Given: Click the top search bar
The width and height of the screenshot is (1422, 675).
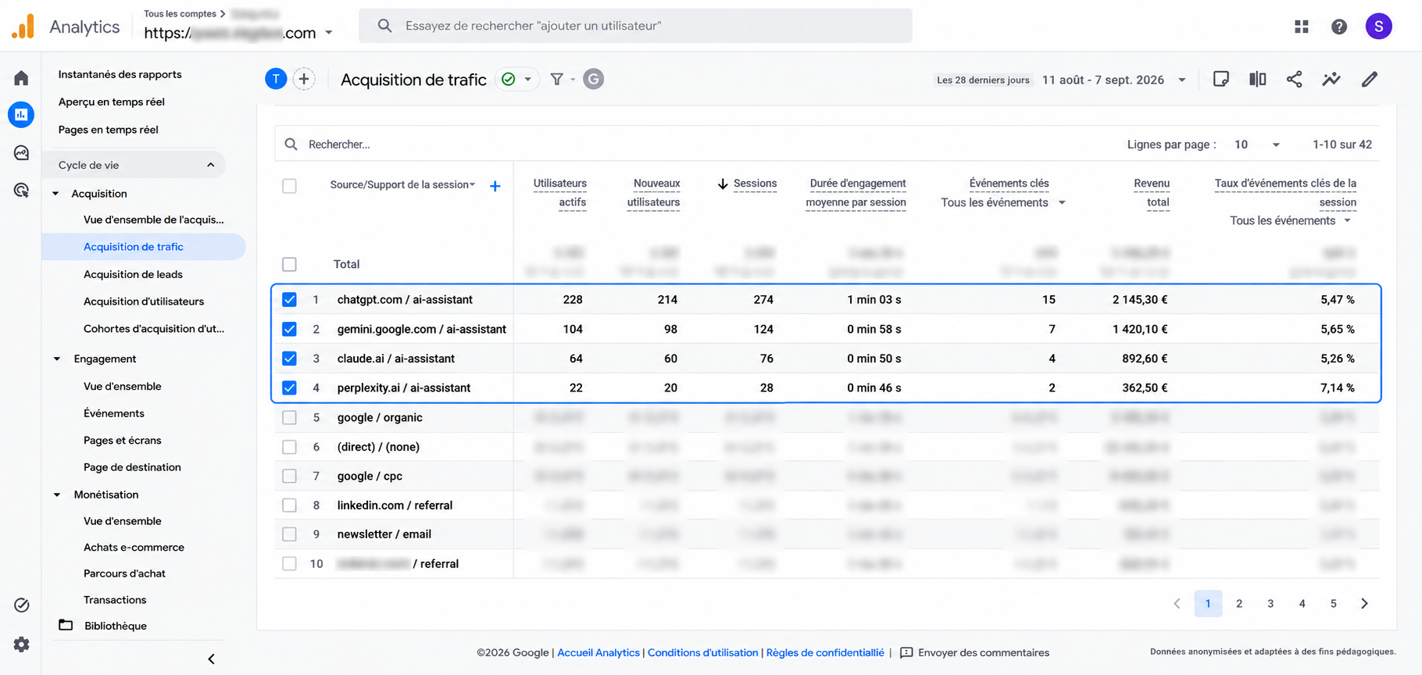Looking at the screenshot, I should pyautogui.click(x=635, y=26).
